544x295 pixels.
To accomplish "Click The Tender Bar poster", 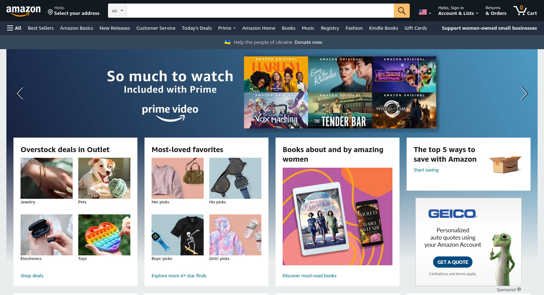I will [x=340, y=110].
